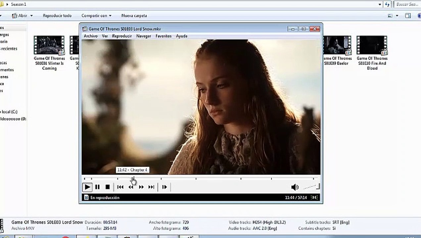421x238 pixels.
Task: Click the icon right of the 11:44 / 57:14 timer
Action: [314, 198]
